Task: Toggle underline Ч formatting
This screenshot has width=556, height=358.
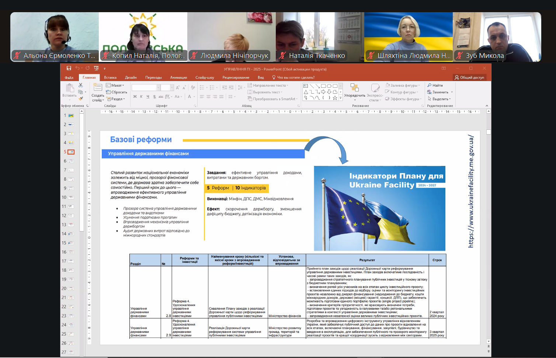Action: tap(148, 97)
